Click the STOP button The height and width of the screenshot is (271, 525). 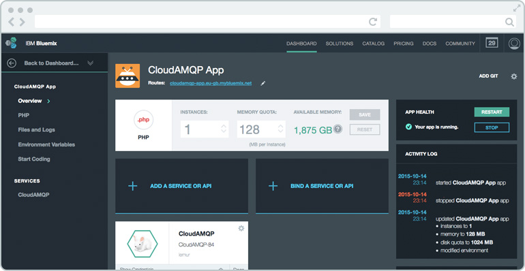click(492, 127)
